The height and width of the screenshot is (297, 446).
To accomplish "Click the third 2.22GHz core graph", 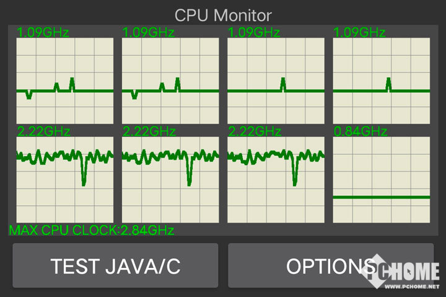I will pos(276,180).
